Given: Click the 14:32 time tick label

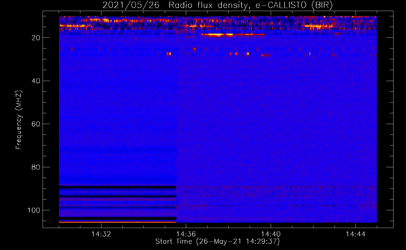Looking at the screenshot, I should tap(101, 234).
